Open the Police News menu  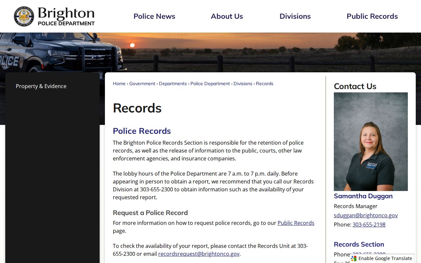(x=154, y=16)
